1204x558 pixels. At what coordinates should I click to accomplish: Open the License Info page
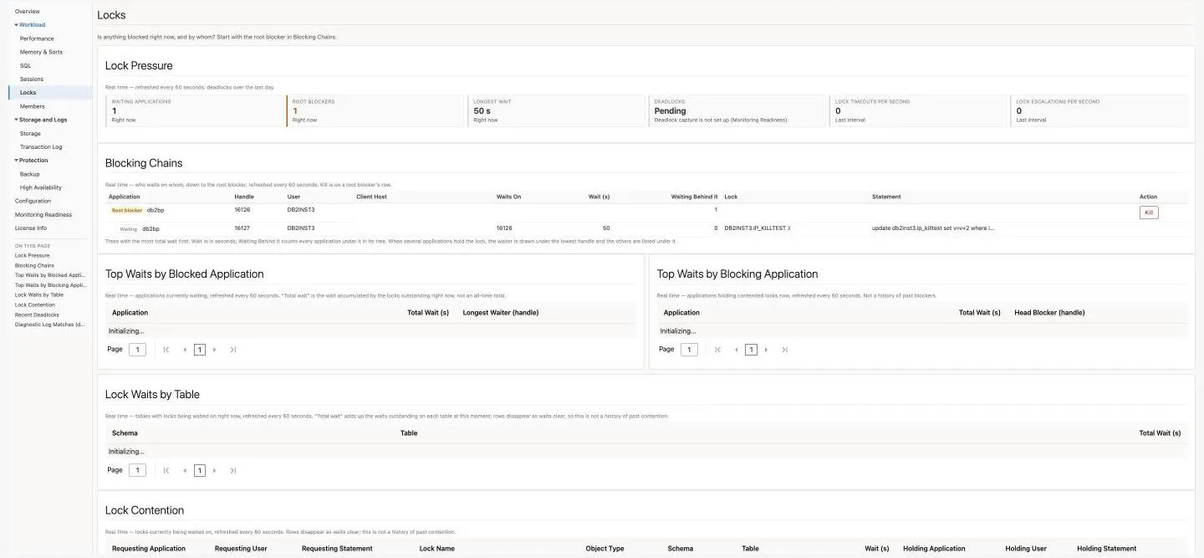point(31,228)
